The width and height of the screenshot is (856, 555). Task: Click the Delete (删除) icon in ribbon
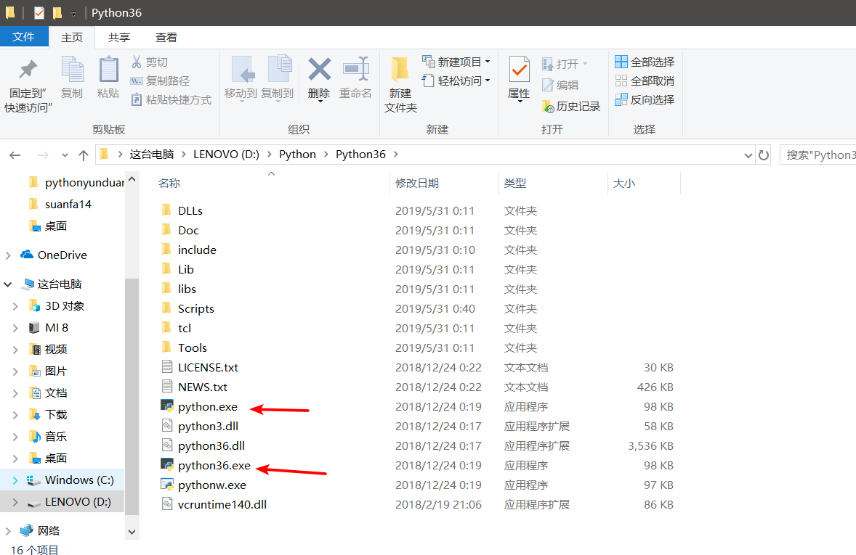point(319,71)
